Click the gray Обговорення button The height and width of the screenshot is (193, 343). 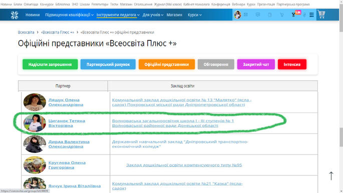point(216,64)
